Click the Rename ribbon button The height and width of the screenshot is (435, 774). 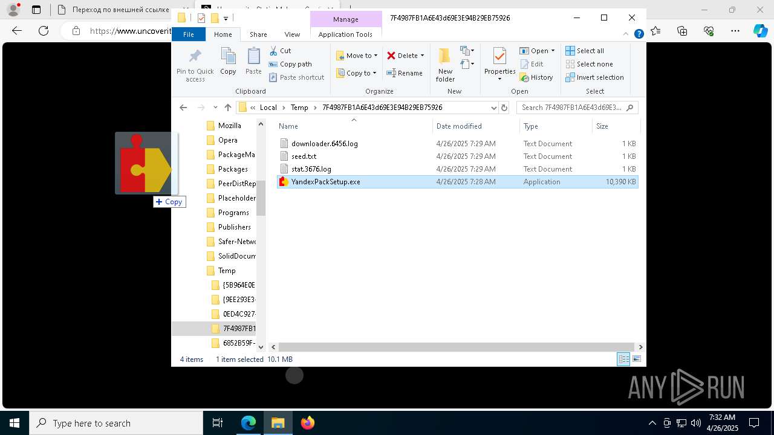(405, 73)
